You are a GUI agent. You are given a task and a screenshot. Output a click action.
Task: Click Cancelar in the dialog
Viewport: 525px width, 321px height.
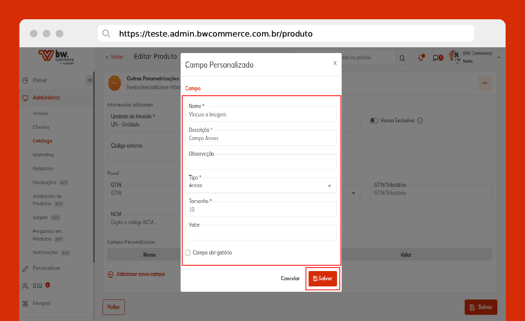(290, 278)
